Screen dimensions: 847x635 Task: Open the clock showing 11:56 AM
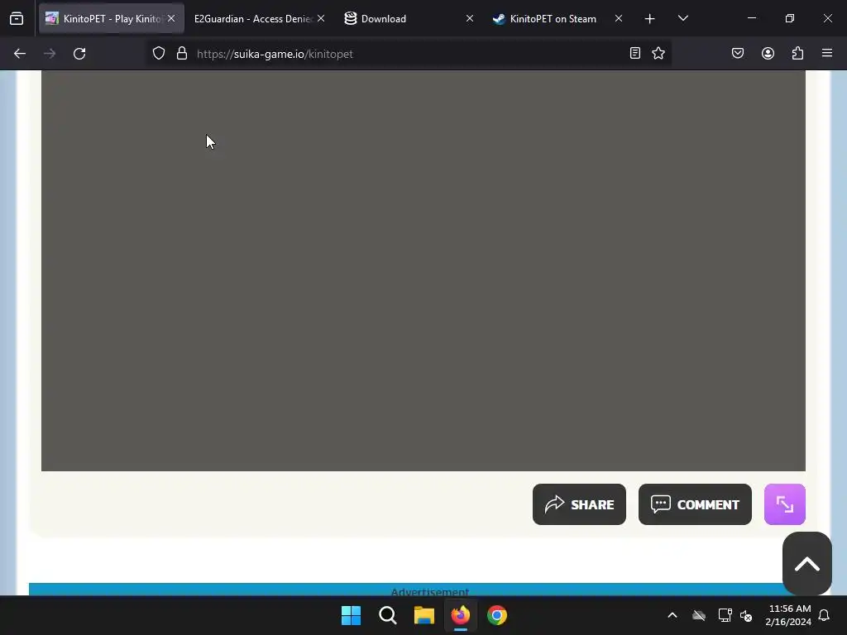[788, 615]
